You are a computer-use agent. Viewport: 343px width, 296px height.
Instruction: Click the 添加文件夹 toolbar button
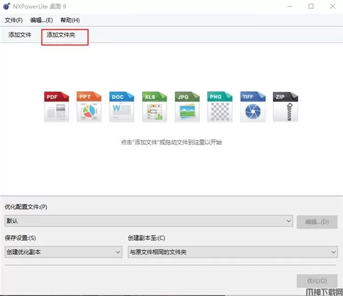[64, 35]
